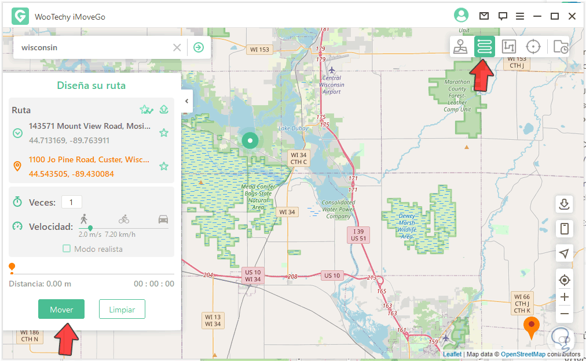Set speed to car icon
Image resolution: width=586 pixels, height=361 pixels.
coord(163,219)
